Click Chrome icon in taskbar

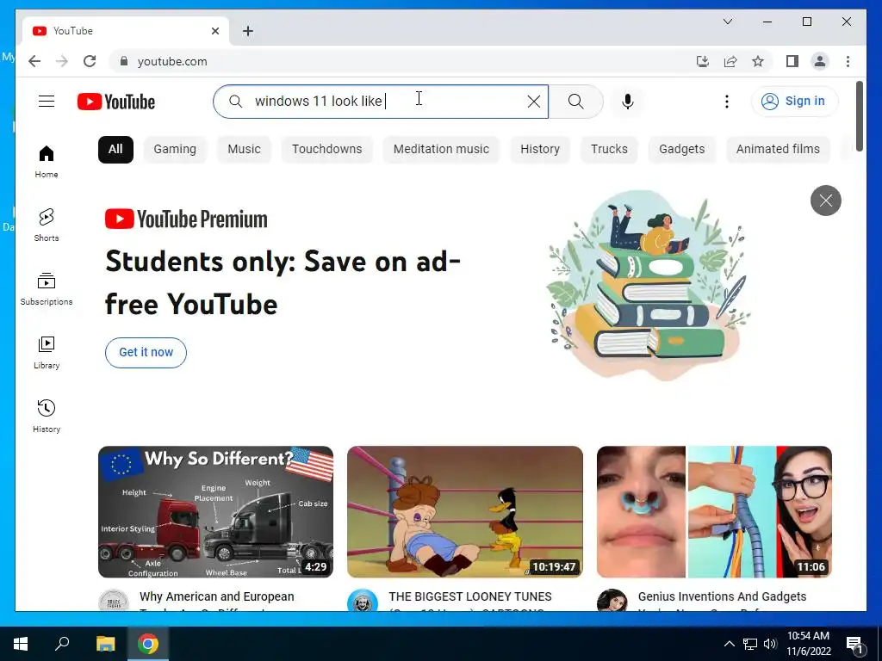(147, 644)
